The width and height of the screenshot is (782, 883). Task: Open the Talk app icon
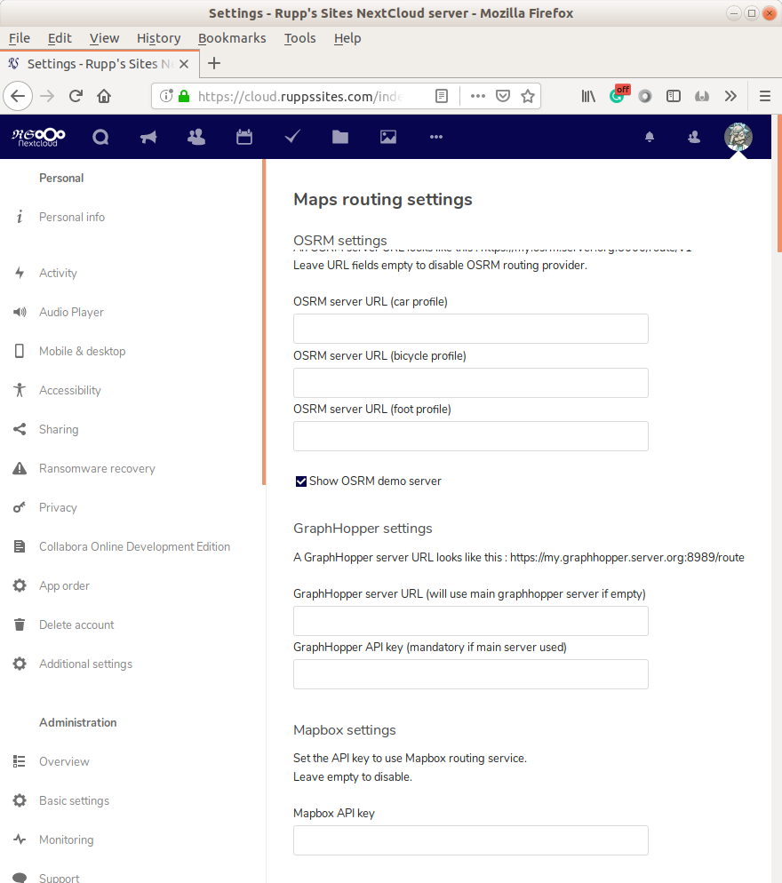[x=100, y=137]
